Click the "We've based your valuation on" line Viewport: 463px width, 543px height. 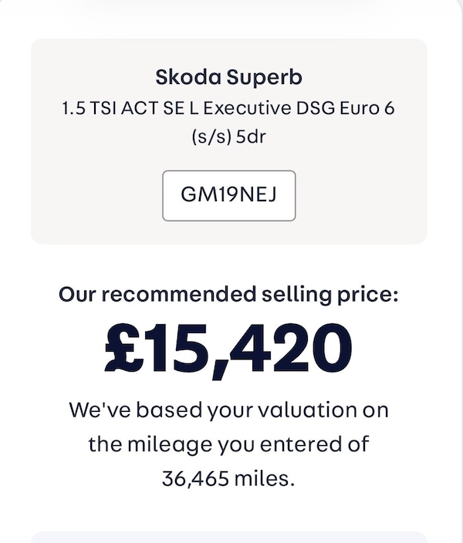(228, 410)
